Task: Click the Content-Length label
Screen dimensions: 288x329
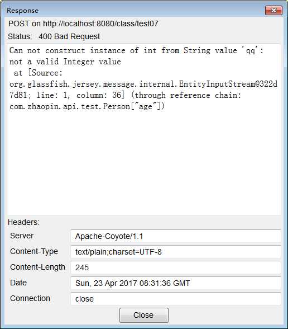Action: tap(38, 267)
